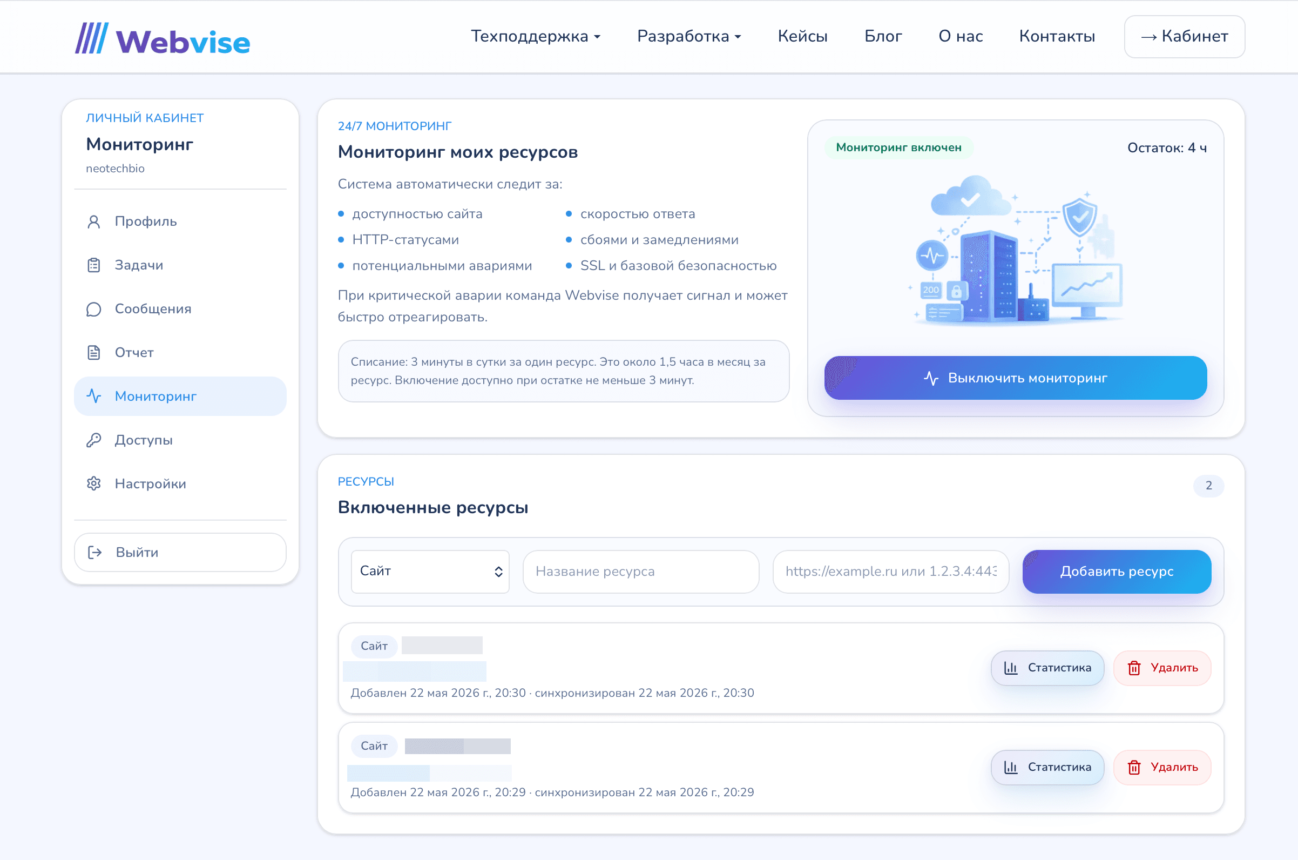This screenshot has height=860, width=1298.
Task: Click the trash icon of the 20:30 resource
Action: pyautogui.click(x=1134, y=668)
